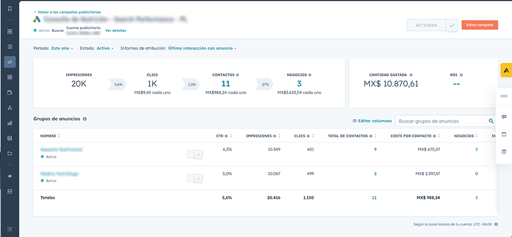512x237 pixels.
Task: Open the window icon in the right panel
Action: (x=504, y=134)
